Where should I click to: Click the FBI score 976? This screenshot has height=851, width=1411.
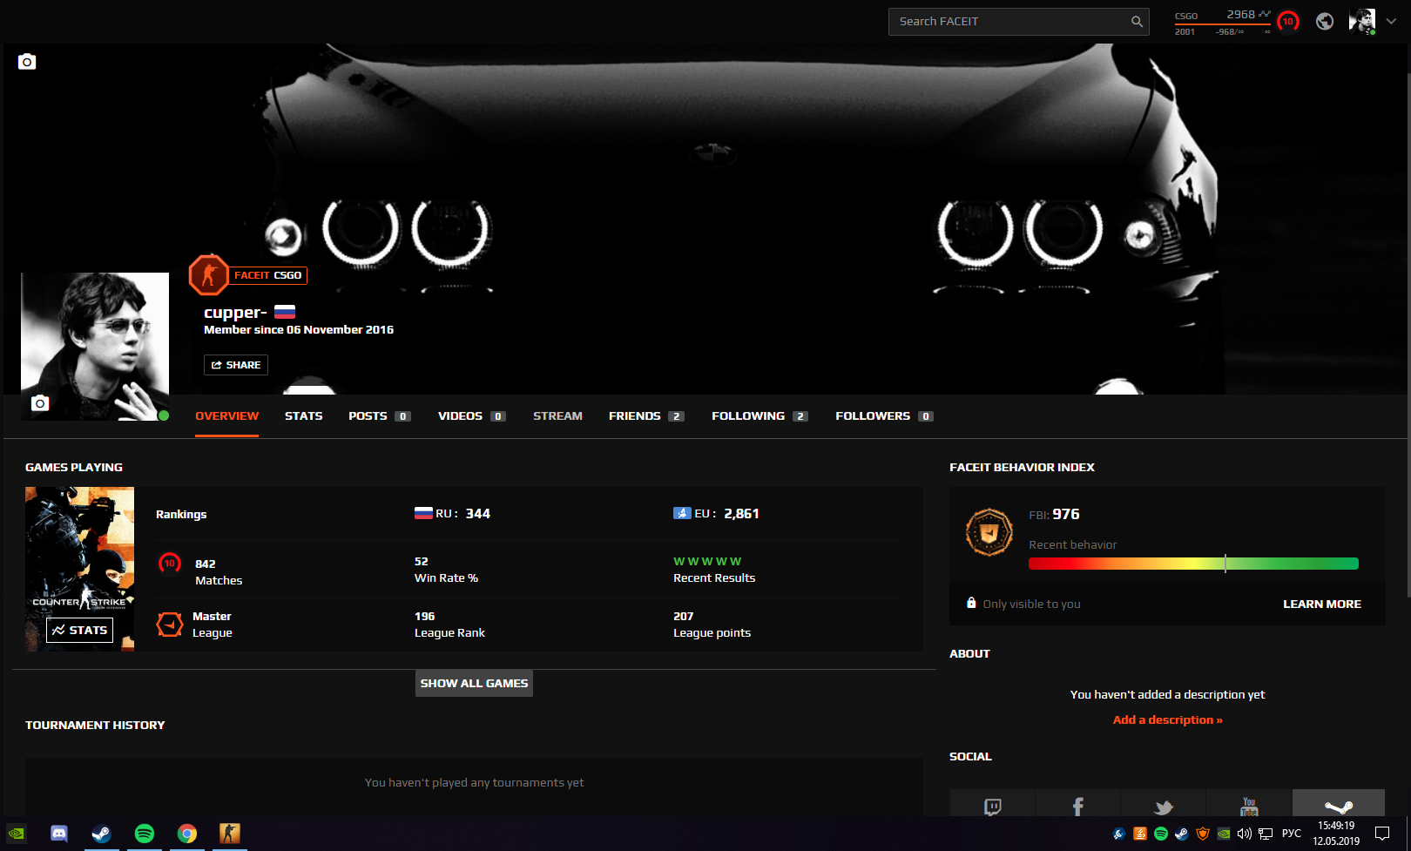(1066, 515)
